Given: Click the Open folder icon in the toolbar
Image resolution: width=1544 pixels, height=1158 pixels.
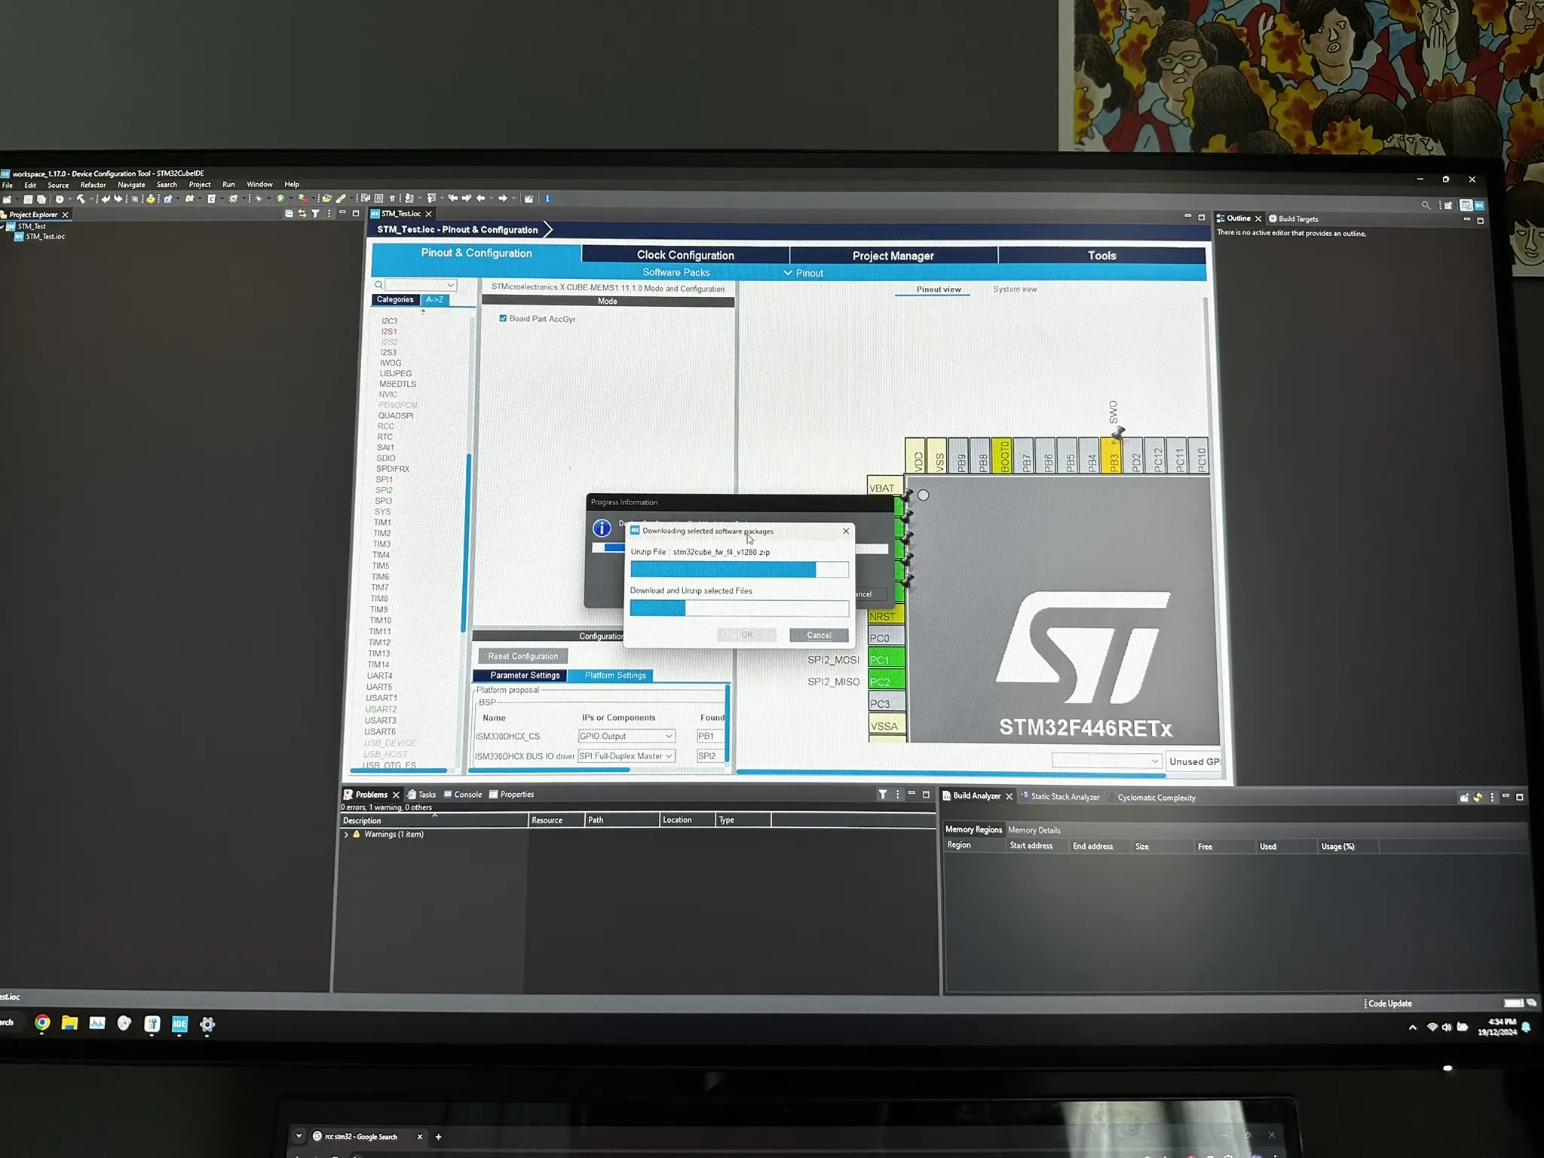Looking at the screenshot, I should tap(326, 199).
